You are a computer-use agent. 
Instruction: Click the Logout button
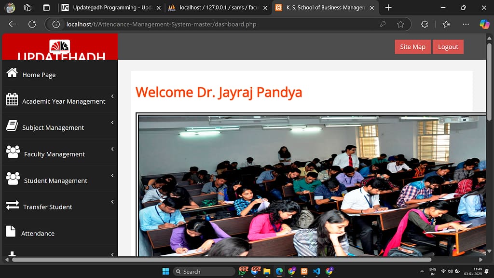[448, 47]
